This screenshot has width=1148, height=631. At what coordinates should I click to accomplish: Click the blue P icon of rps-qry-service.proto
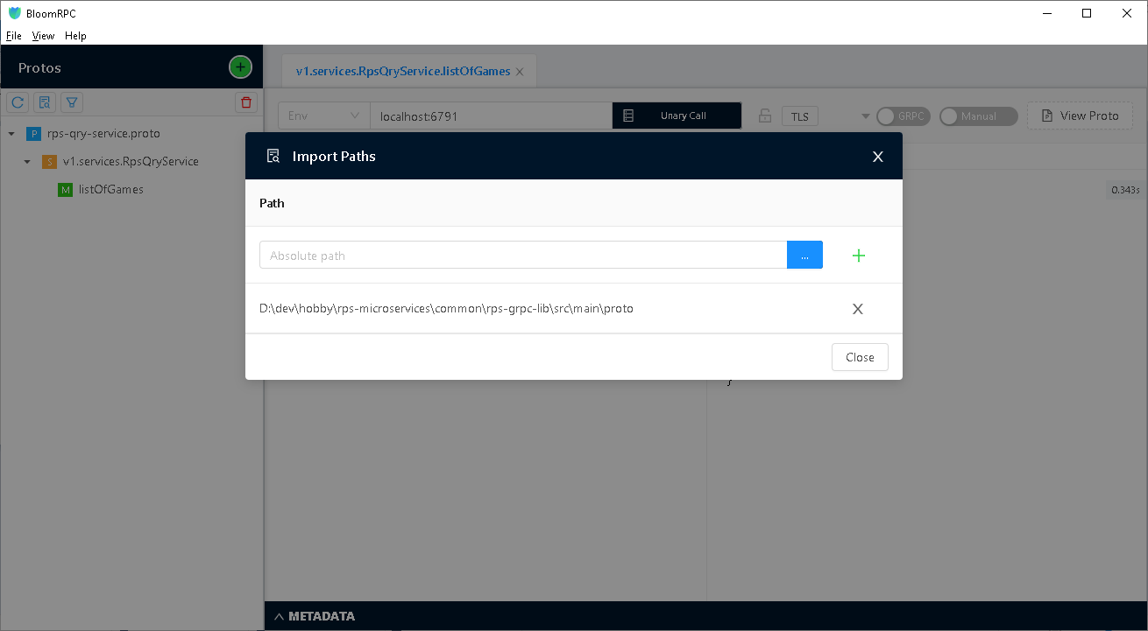[x=33, y=134]
